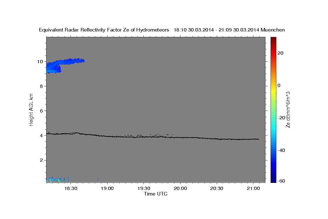
Task: Click the 20:00 time tick label
Action: (180, 189)
